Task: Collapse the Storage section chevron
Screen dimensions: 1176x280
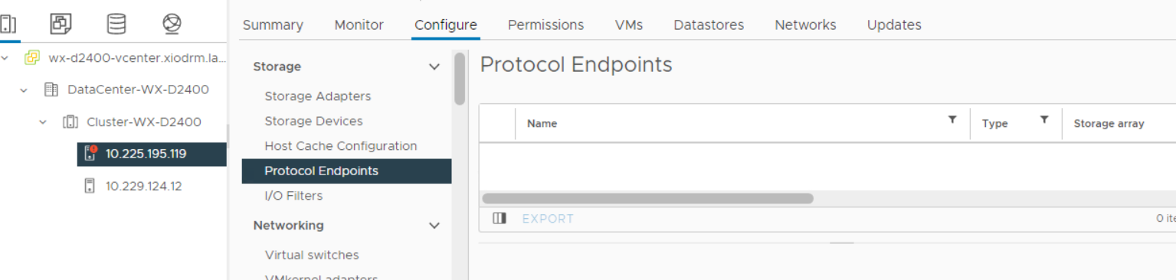Action: pyautogui.click(x=434, y=67)
